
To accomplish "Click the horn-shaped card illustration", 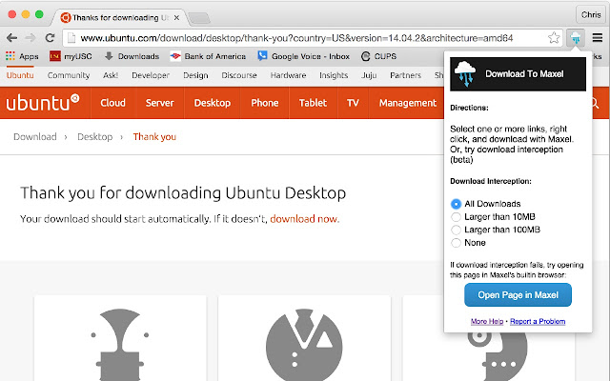I will click(120, 345).
